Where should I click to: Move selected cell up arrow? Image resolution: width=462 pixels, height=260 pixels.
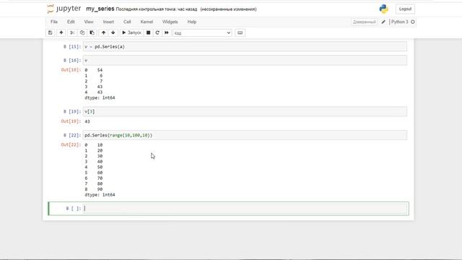click(x=103, y=32)
